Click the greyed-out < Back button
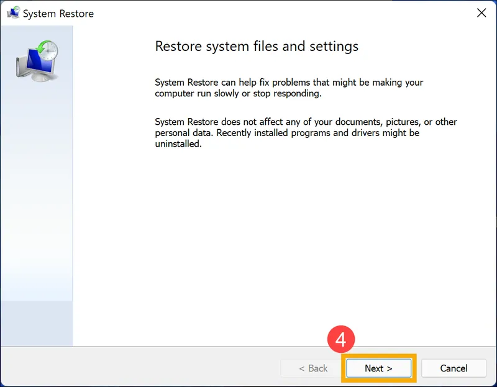Viewport: 497px width, 387px height. coord(311,368)
